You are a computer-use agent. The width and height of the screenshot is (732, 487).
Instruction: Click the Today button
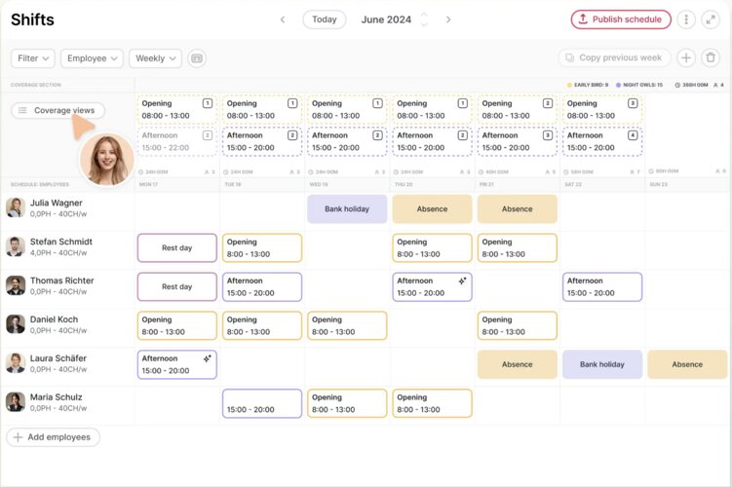(x=325, y=19)
